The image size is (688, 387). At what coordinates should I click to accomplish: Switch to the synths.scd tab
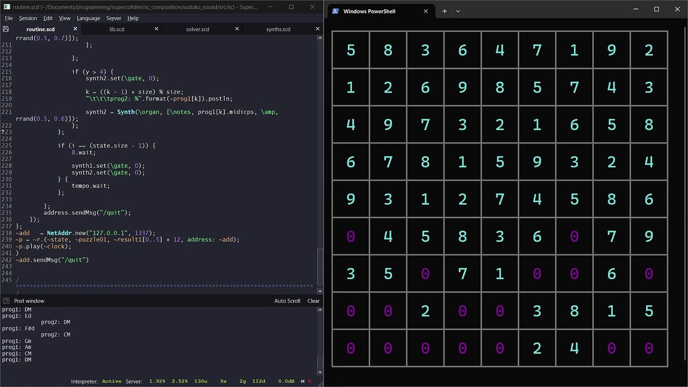278,29
